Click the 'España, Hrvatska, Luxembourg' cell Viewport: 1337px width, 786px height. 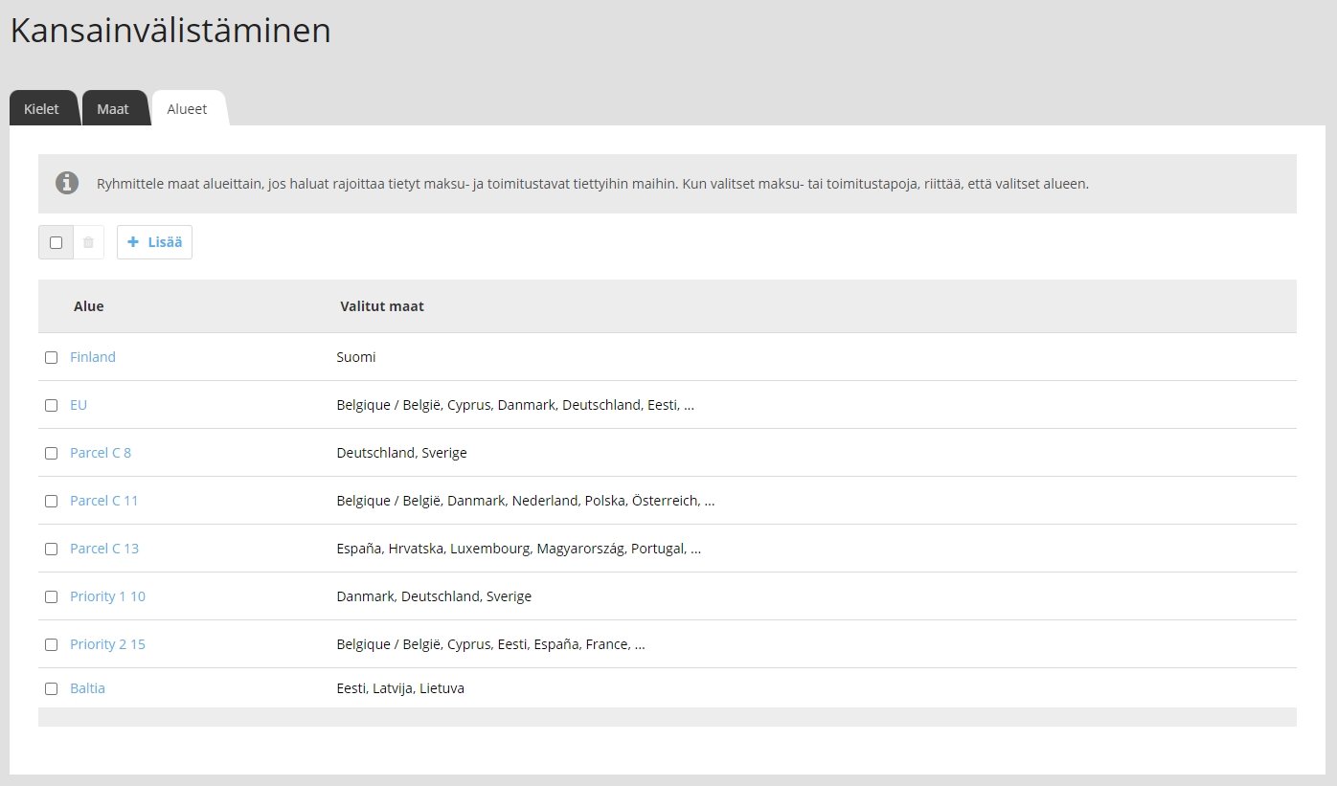point(519,549)
